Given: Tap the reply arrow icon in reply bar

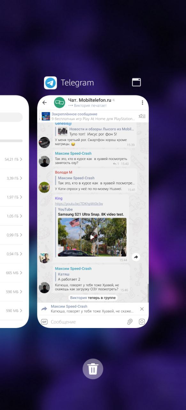Looking at the screenshot, I should pyautogui.click(x=44, y=309).
